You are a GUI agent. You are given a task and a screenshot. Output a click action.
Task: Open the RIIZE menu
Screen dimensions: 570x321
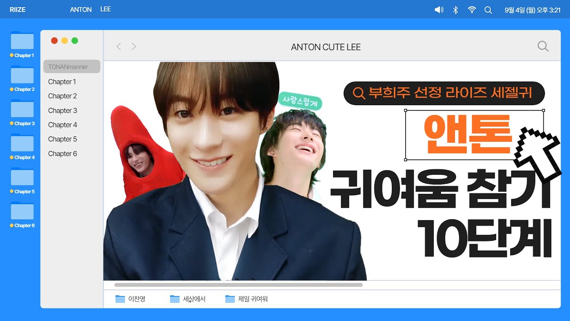[x=17, y=9]
